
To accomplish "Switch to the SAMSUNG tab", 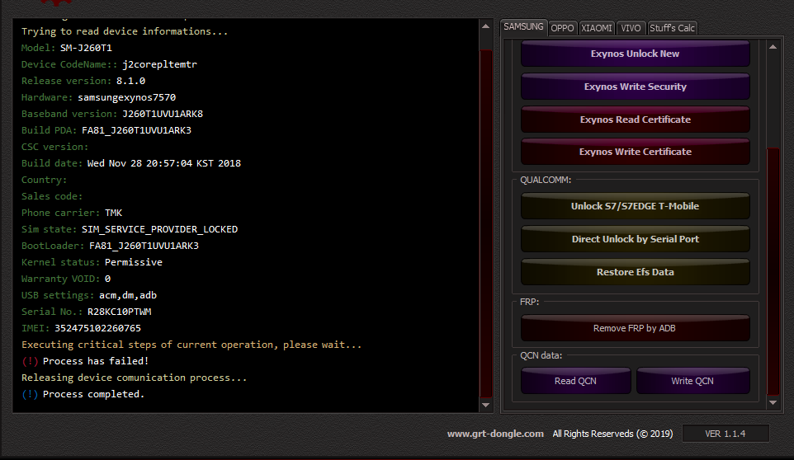I will [523, 26].
